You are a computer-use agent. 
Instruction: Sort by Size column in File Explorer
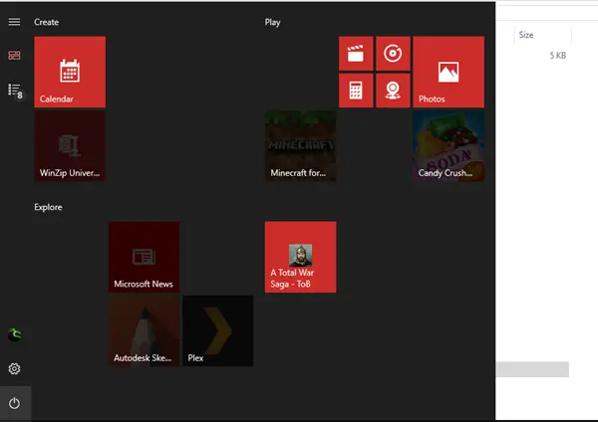click(x=542, y=35)
